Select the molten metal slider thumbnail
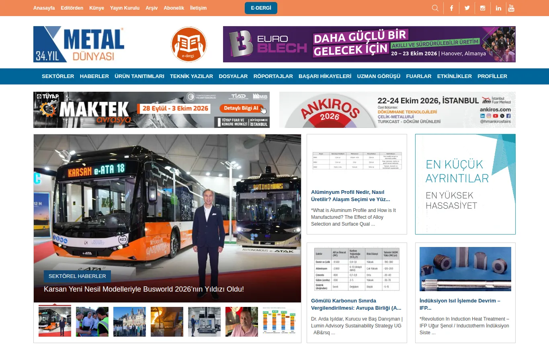Screen dimensions: 549x362 point(167,322)
